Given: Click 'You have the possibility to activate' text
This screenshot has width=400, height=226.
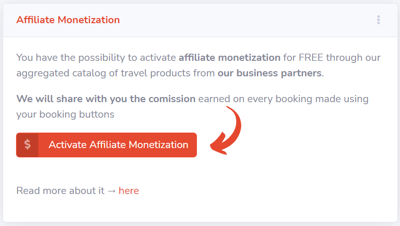Looking at the screenshot, I should (x=96, y=58).
